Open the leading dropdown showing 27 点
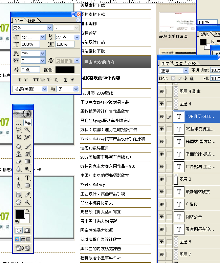220x263 pixels. 77,37
